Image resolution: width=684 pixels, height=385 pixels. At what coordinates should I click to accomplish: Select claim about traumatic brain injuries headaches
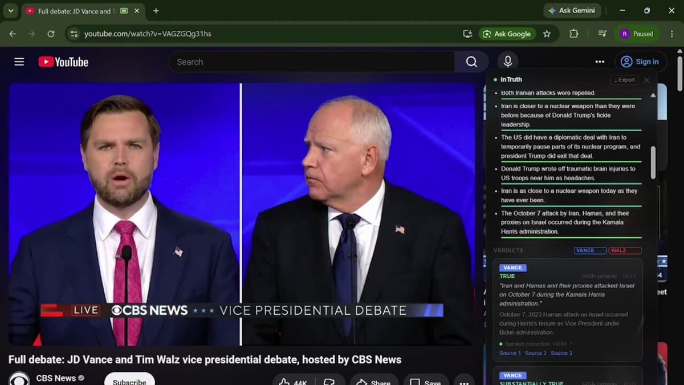(x=571, y=173)
